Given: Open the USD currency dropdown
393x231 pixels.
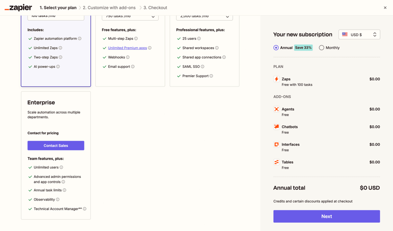Looking at the screenshot, I should pos(359,34).
